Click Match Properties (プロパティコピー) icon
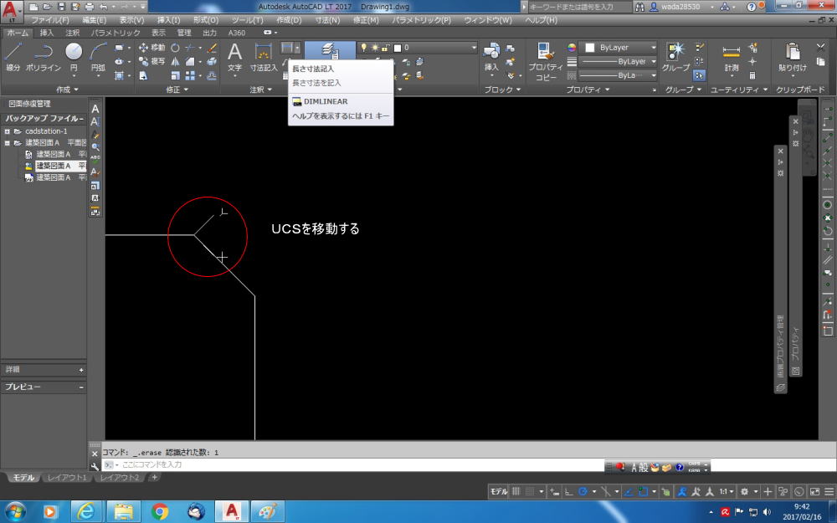The image size is (837, 523). 546,61
